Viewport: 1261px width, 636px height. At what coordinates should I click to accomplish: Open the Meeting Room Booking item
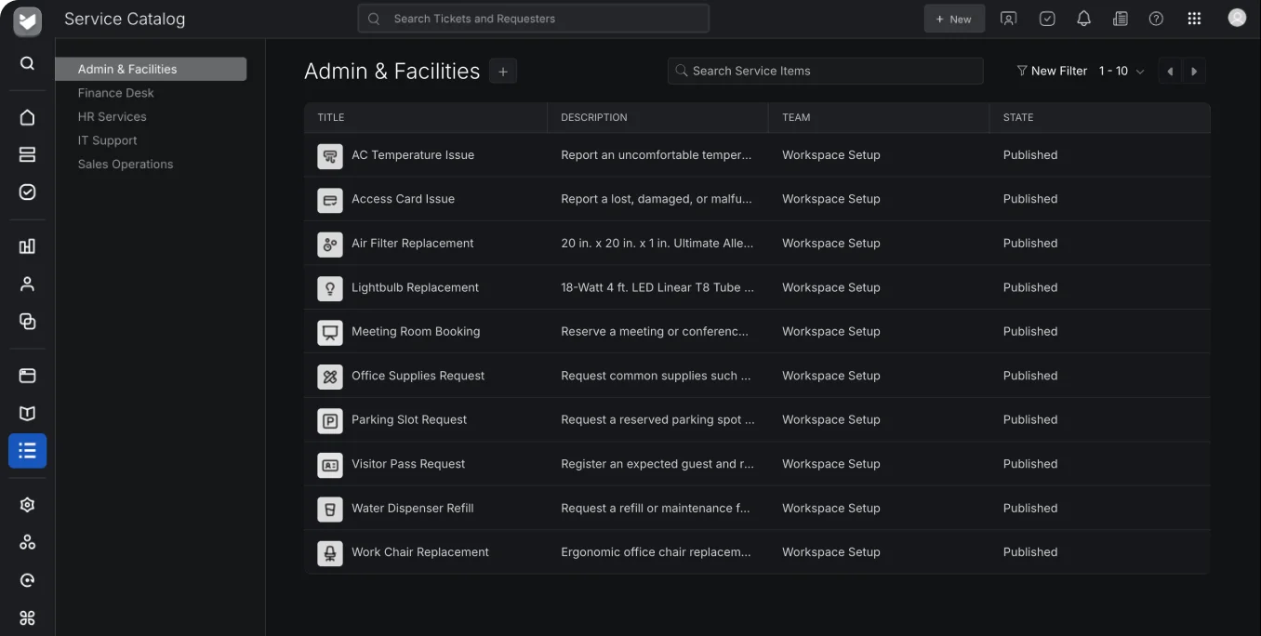(416, 332)
